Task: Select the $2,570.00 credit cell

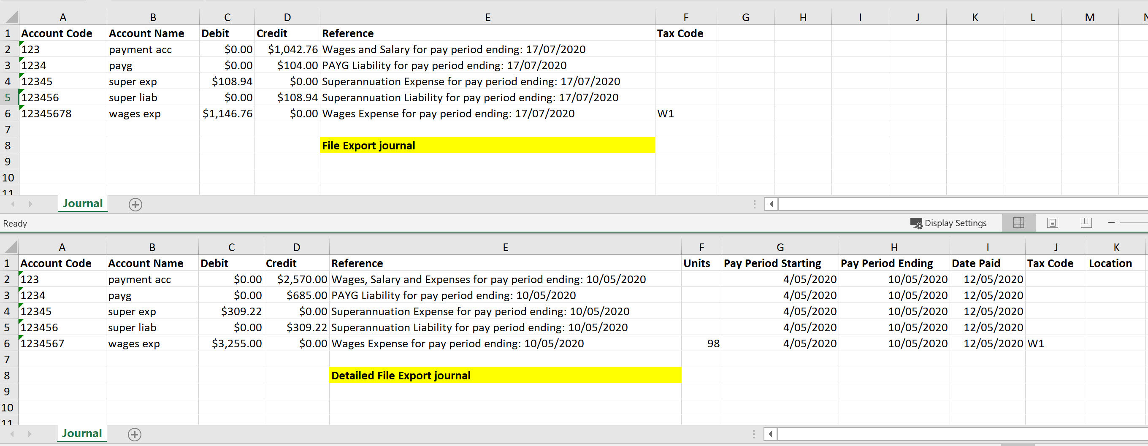Action: 296,279
